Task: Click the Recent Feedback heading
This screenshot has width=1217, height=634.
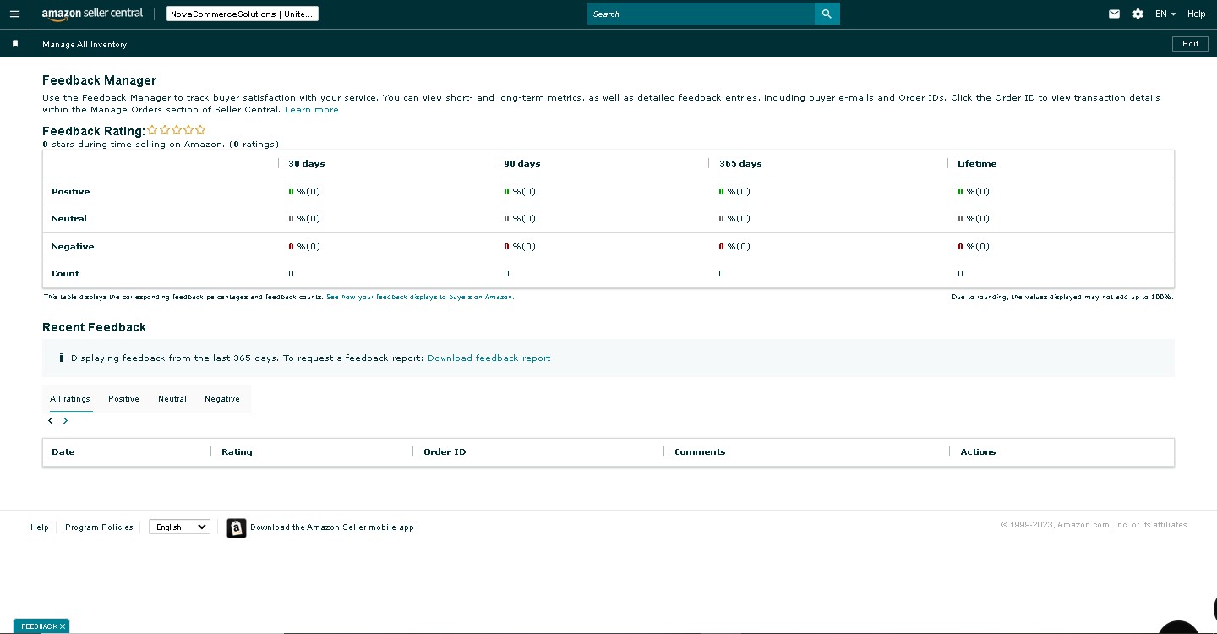Action: [x=94, y=327]
